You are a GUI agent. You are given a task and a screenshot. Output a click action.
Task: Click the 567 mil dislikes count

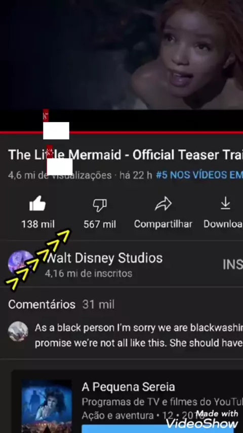100,224
